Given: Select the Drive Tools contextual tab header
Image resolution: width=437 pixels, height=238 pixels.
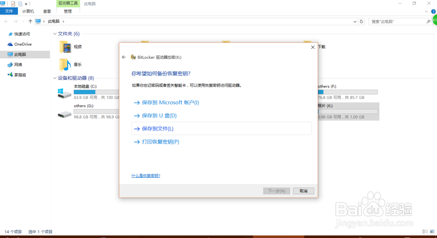Looking at the screenshot, I should point(68,3).
